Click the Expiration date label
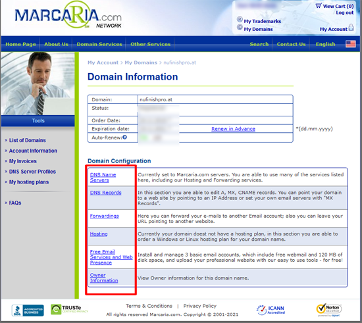The width and height of the screenshot is (362, 323). point(111,129)
